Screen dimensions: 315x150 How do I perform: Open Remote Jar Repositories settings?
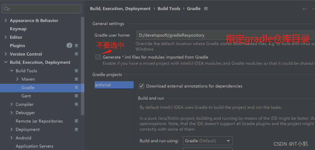pyautogui.click(x=39, y=121)
